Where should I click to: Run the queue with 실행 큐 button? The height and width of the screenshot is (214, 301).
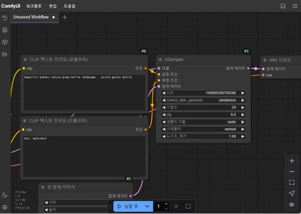pos(128,206)
